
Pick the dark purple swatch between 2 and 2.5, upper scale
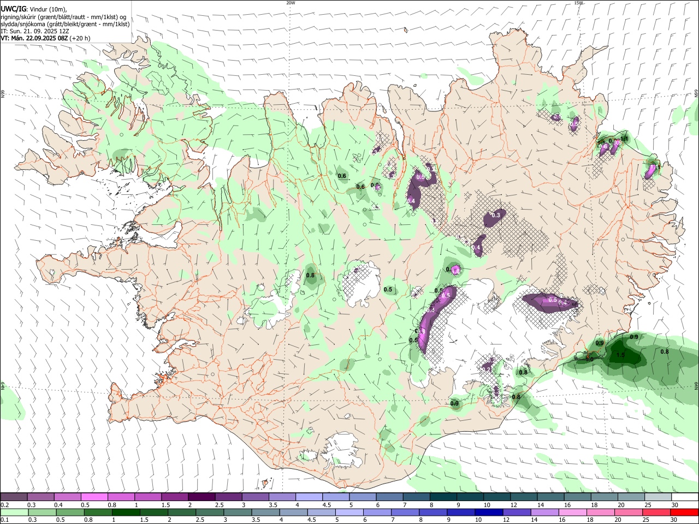point(202,497)
